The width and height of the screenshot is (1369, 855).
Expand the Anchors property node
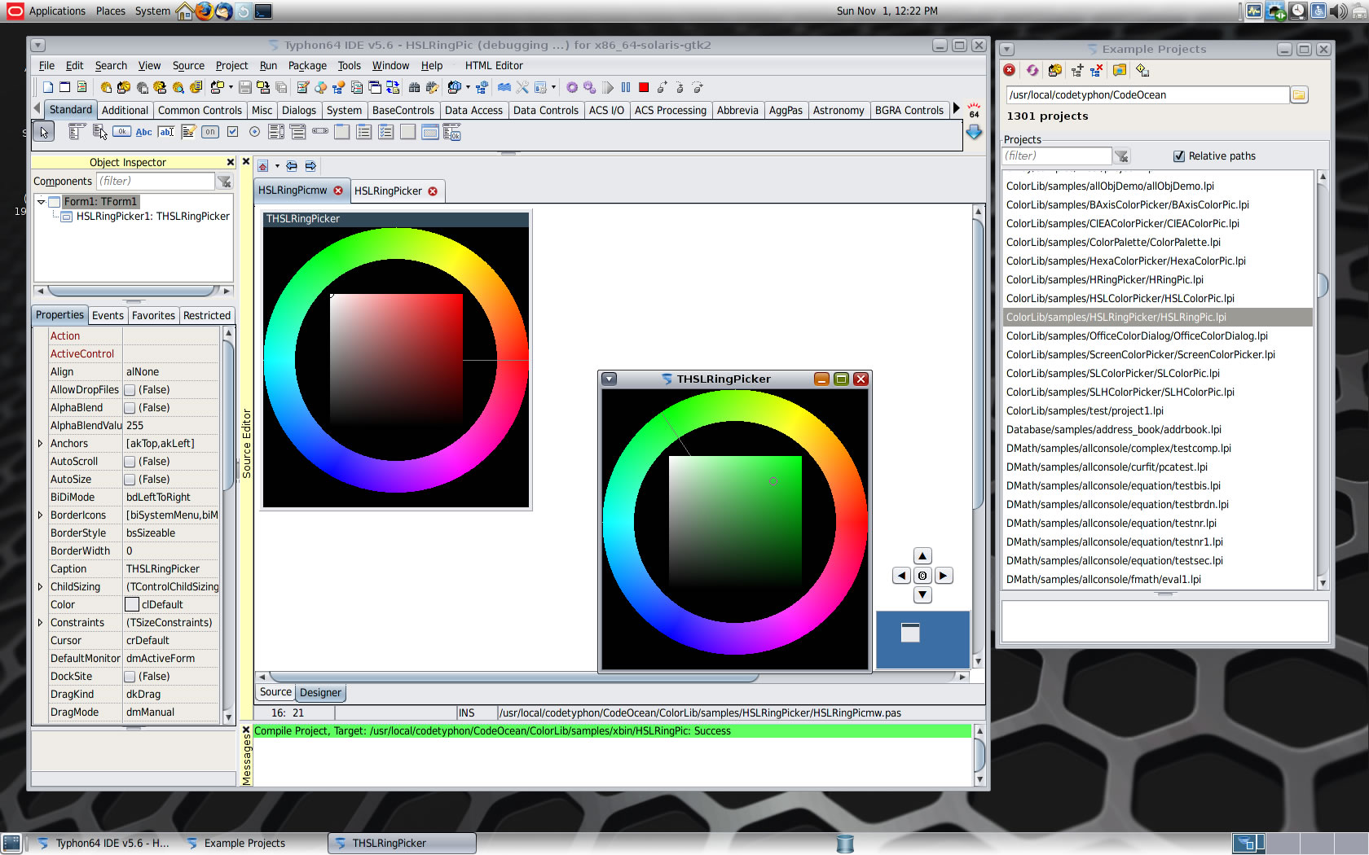pyautogui.click(x=40, y=444)
